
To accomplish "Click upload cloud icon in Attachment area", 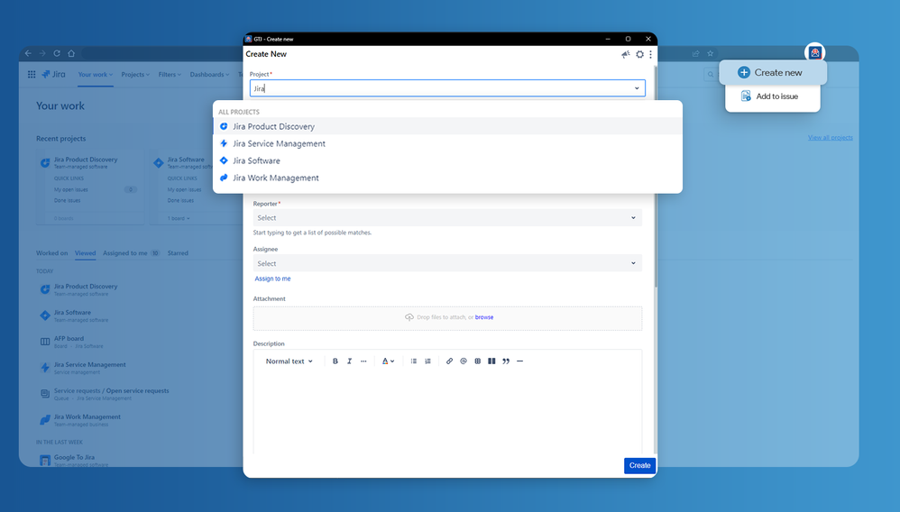I will pyautogui.click(x=409, y=316).
